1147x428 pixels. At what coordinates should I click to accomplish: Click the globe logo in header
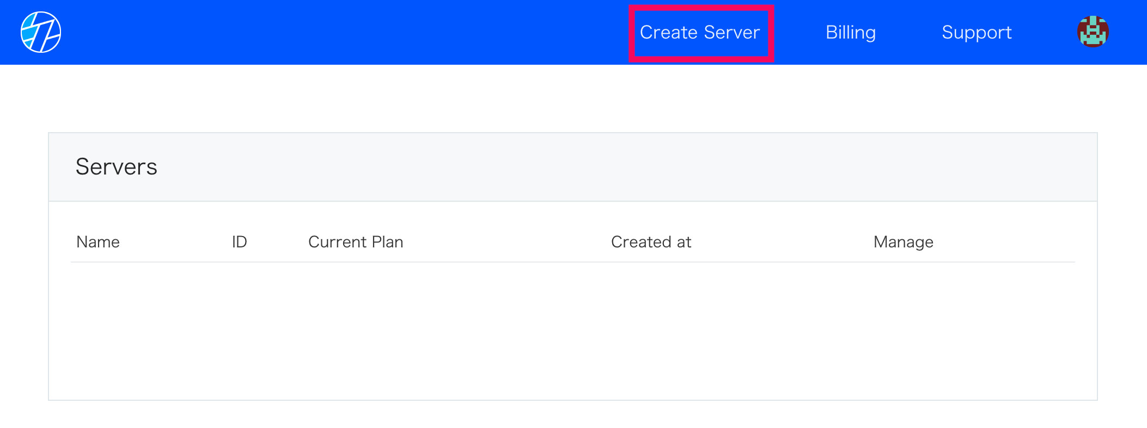pos(41,32)
